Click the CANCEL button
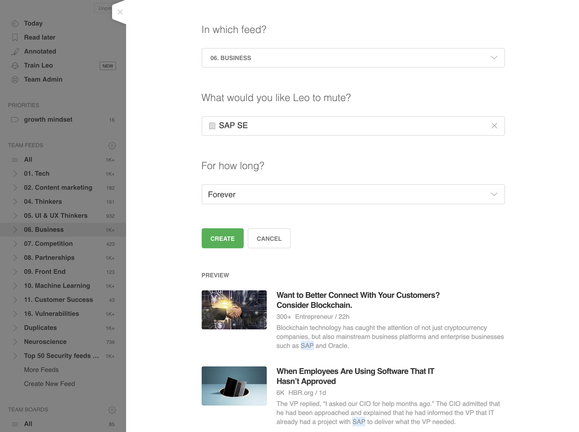Image resolution: width=579 pixels, height=432 pixels. (x=269, y=238)
